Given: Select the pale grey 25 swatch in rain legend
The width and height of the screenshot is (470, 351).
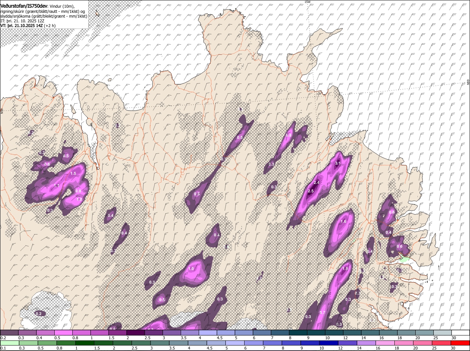Looking at the screenshot, I should click(442, 333).
